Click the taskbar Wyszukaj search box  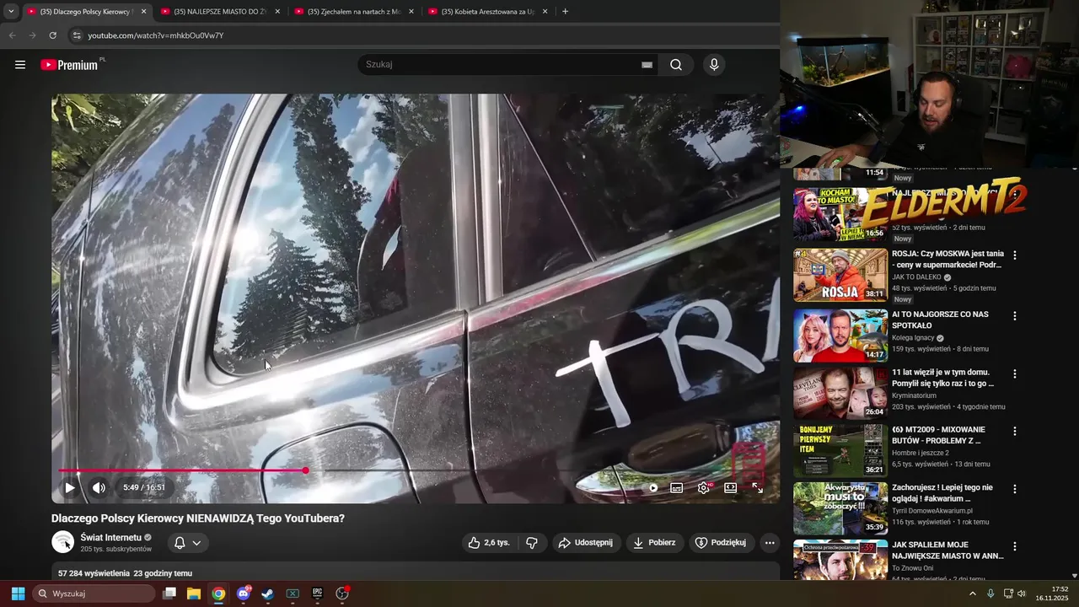(x=94, y=594)
